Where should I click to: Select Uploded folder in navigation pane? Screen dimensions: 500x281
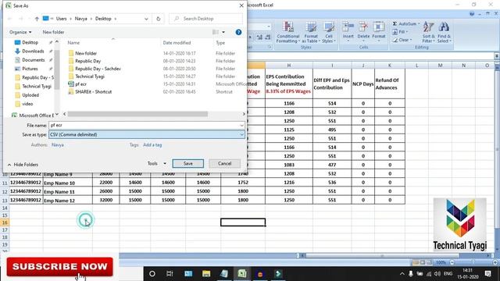click(30, 95)
